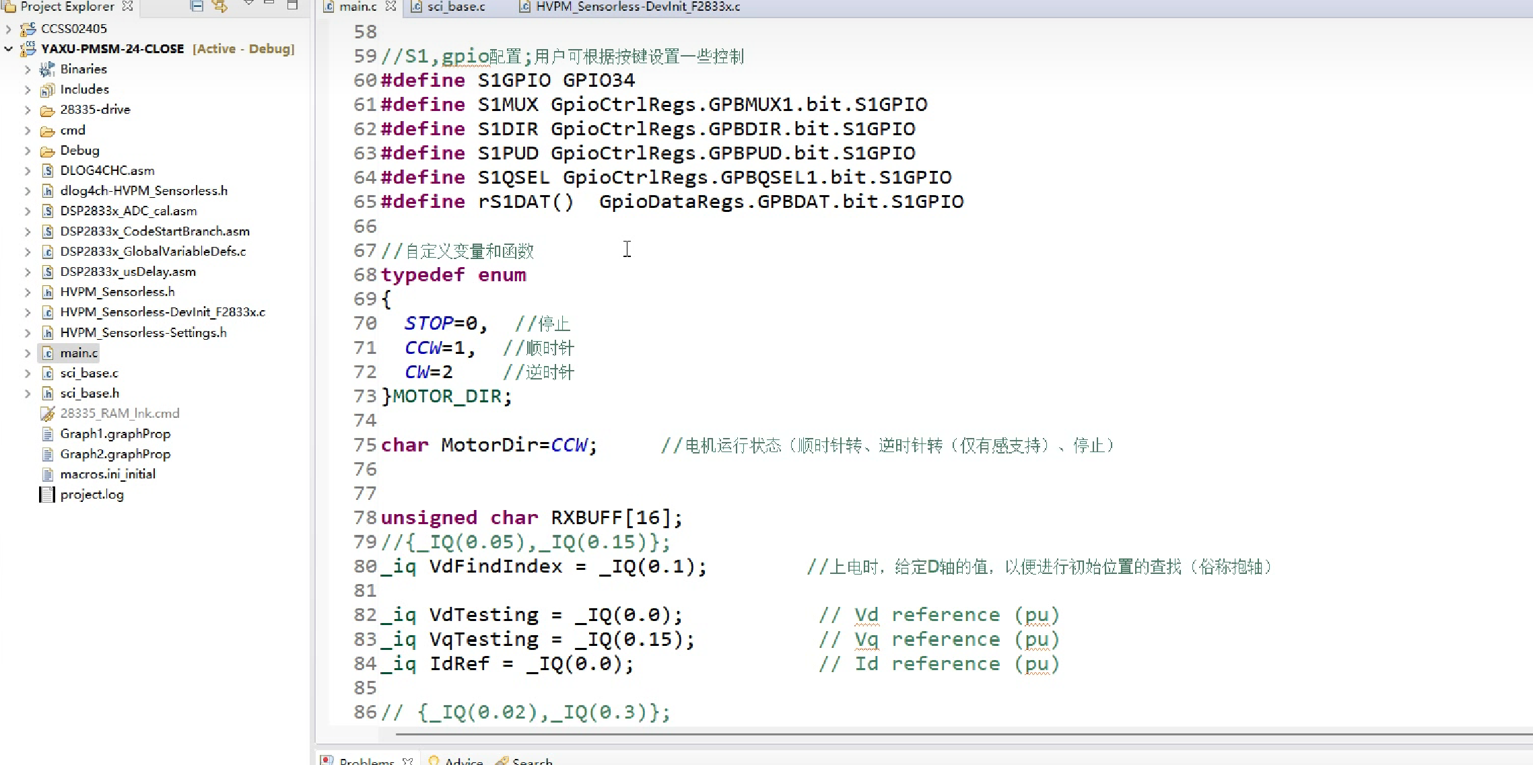Click the 28335_RAM_lnk.cmd linker file icon
This screenshot has width=1533, height=765.
[47, 414]
